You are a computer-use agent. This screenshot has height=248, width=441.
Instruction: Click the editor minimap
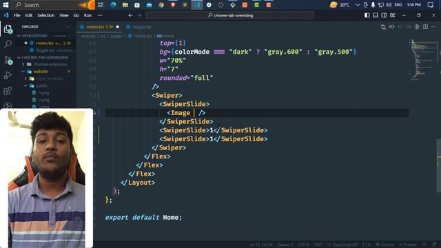pos(424,61)
